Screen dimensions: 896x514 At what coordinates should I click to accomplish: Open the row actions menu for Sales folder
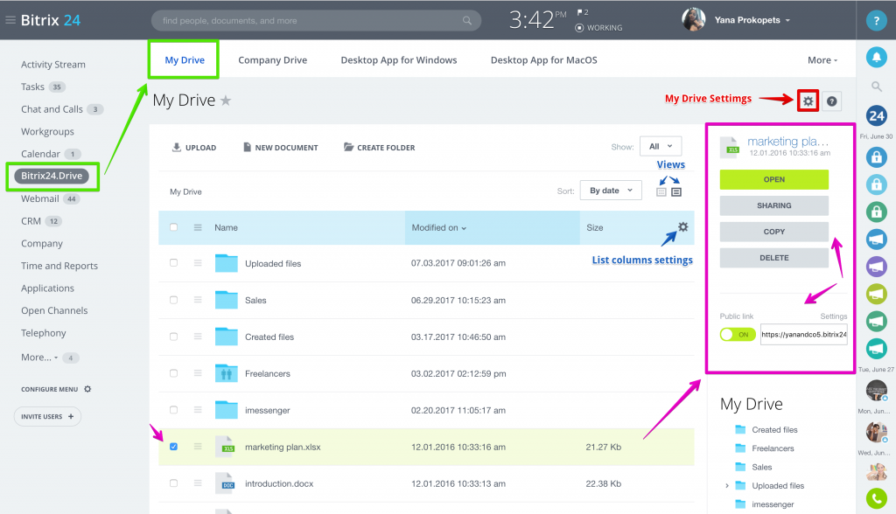(198, 300)
